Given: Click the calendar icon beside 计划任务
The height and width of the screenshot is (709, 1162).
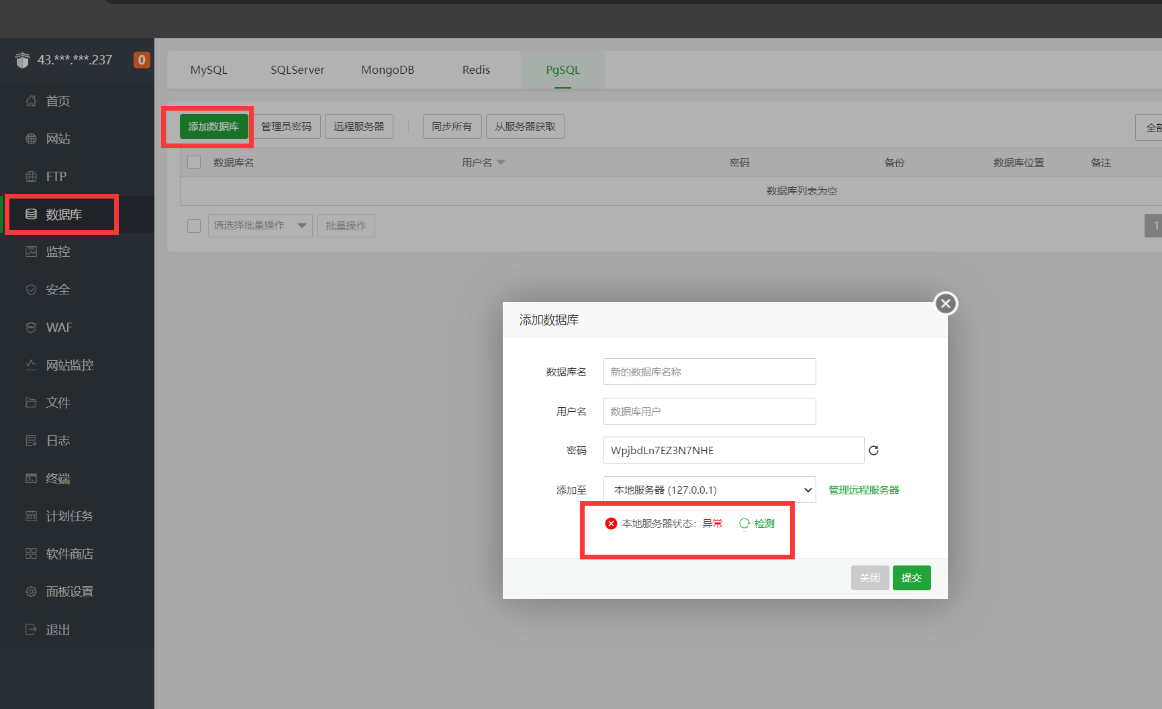Looking at the screenshot, I should point(31,516).
